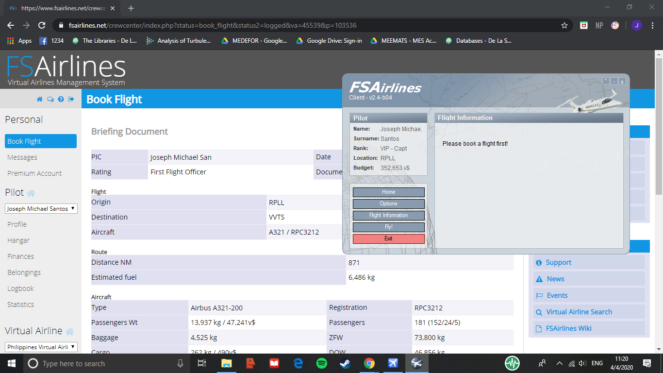Open Messages in the sidebar

click(x=22, y=157)
